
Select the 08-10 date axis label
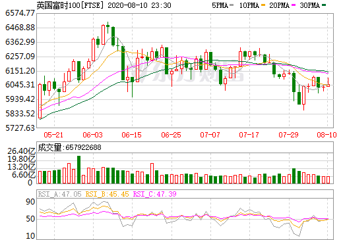(327, 135)
